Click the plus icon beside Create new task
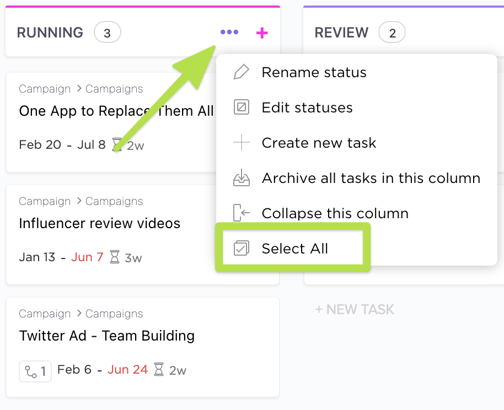Viewport: 504px width, 410px height. (241, 143)
